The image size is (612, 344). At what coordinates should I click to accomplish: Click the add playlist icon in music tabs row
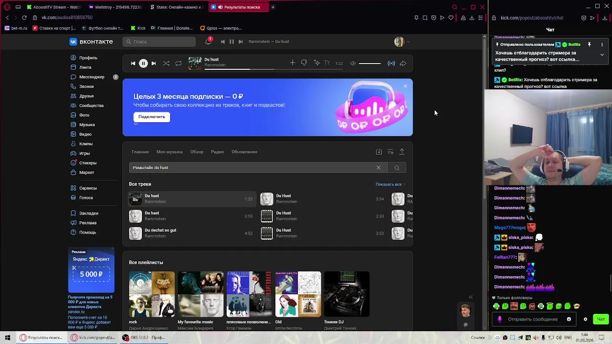(390, 151)
